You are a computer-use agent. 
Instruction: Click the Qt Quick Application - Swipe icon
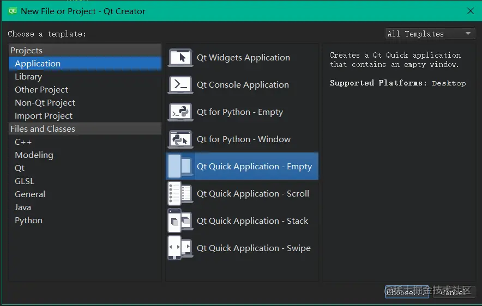[x=180, y=248]
